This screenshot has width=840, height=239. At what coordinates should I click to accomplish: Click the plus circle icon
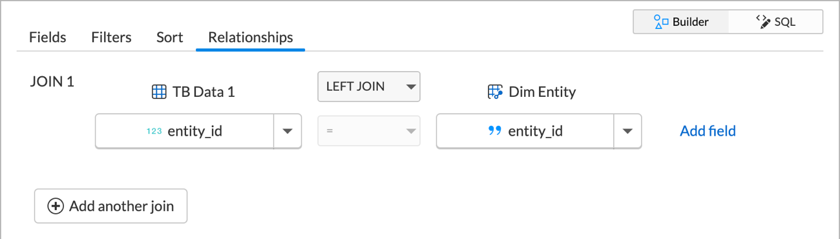coord(56,206)
